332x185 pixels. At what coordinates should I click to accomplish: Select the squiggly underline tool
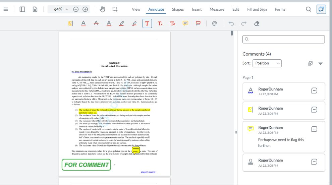coord(109,23)
